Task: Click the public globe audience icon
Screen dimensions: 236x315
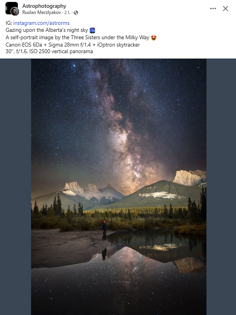Action: click(x=76, y=13)
